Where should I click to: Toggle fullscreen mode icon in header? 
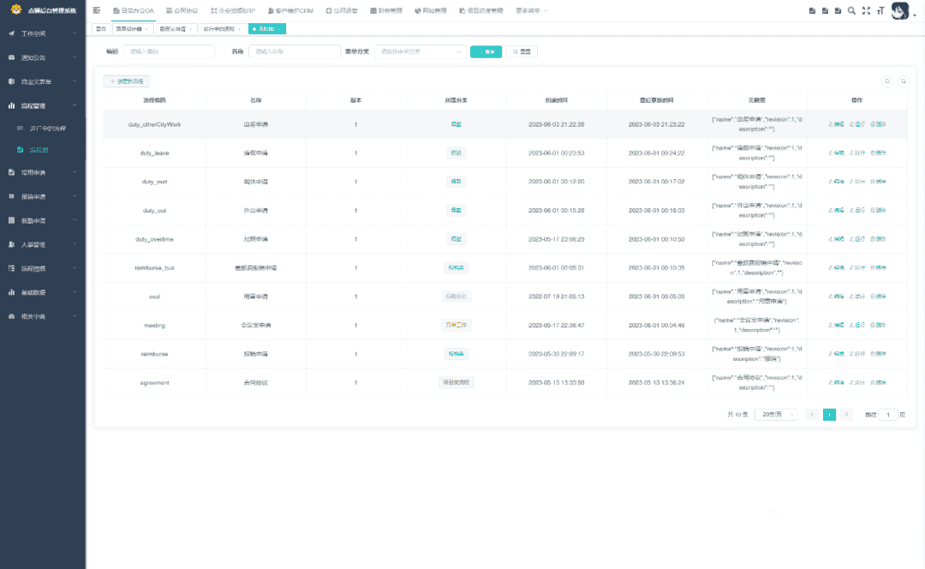[x=866, y=10]
